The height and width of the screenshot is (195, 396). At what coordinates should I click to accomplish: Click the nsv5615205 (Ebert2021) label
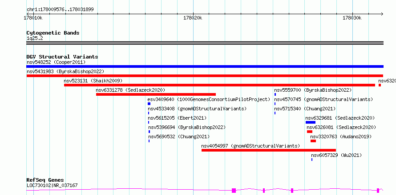pos(177,118)
